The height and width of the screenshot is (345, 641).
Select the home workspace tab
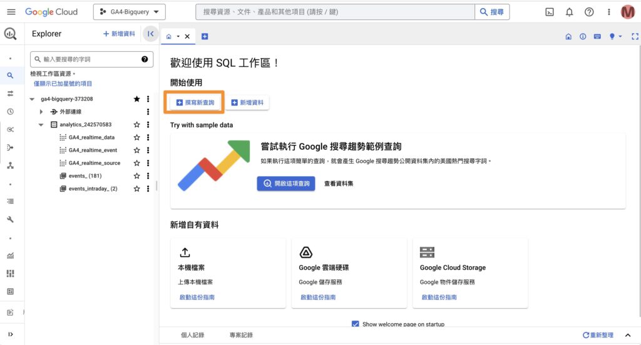[x=168, y=36]
